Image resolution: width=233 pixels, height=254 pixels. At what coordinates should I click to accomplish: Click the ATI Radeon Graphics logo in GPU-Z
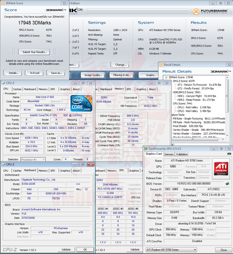point(221,169)
